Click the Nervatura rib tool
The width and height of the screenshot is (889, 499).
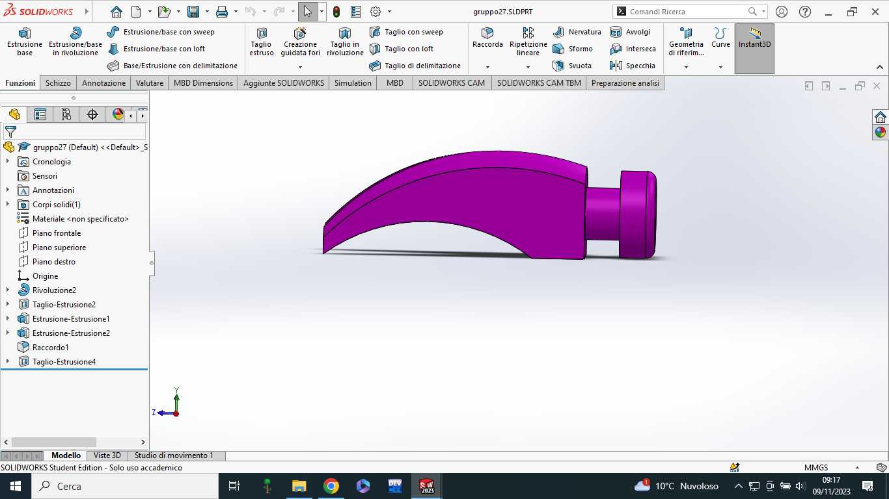[577, 32]
